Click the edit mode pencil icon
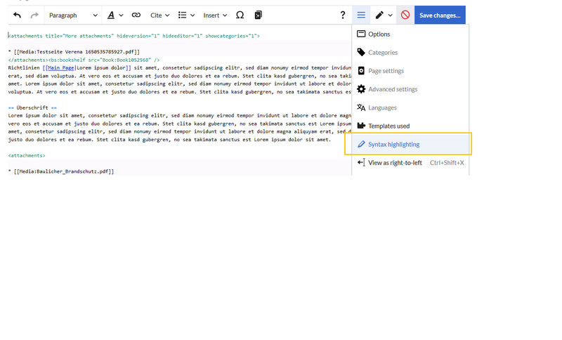The image size is (562, 340). pos(379,15)
